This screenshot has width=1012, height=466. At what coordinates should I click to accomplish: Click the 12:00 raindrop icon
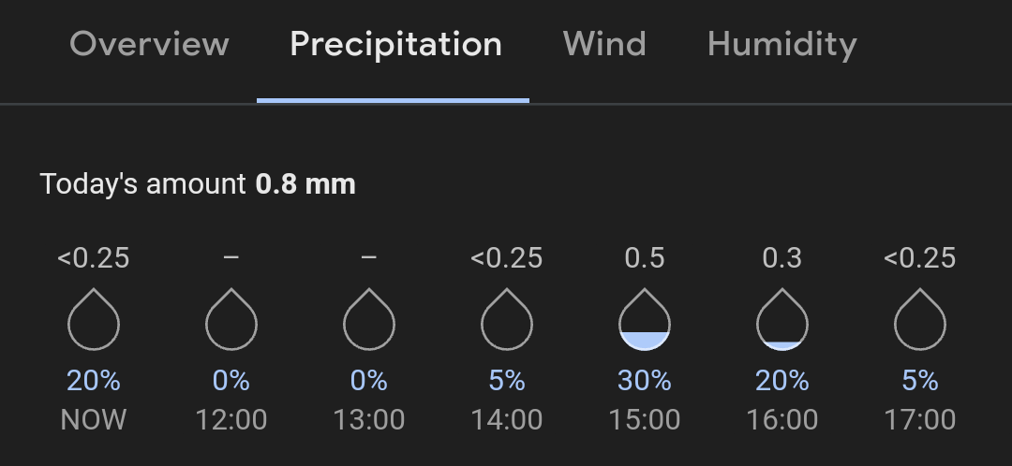(x=231, y=319)
